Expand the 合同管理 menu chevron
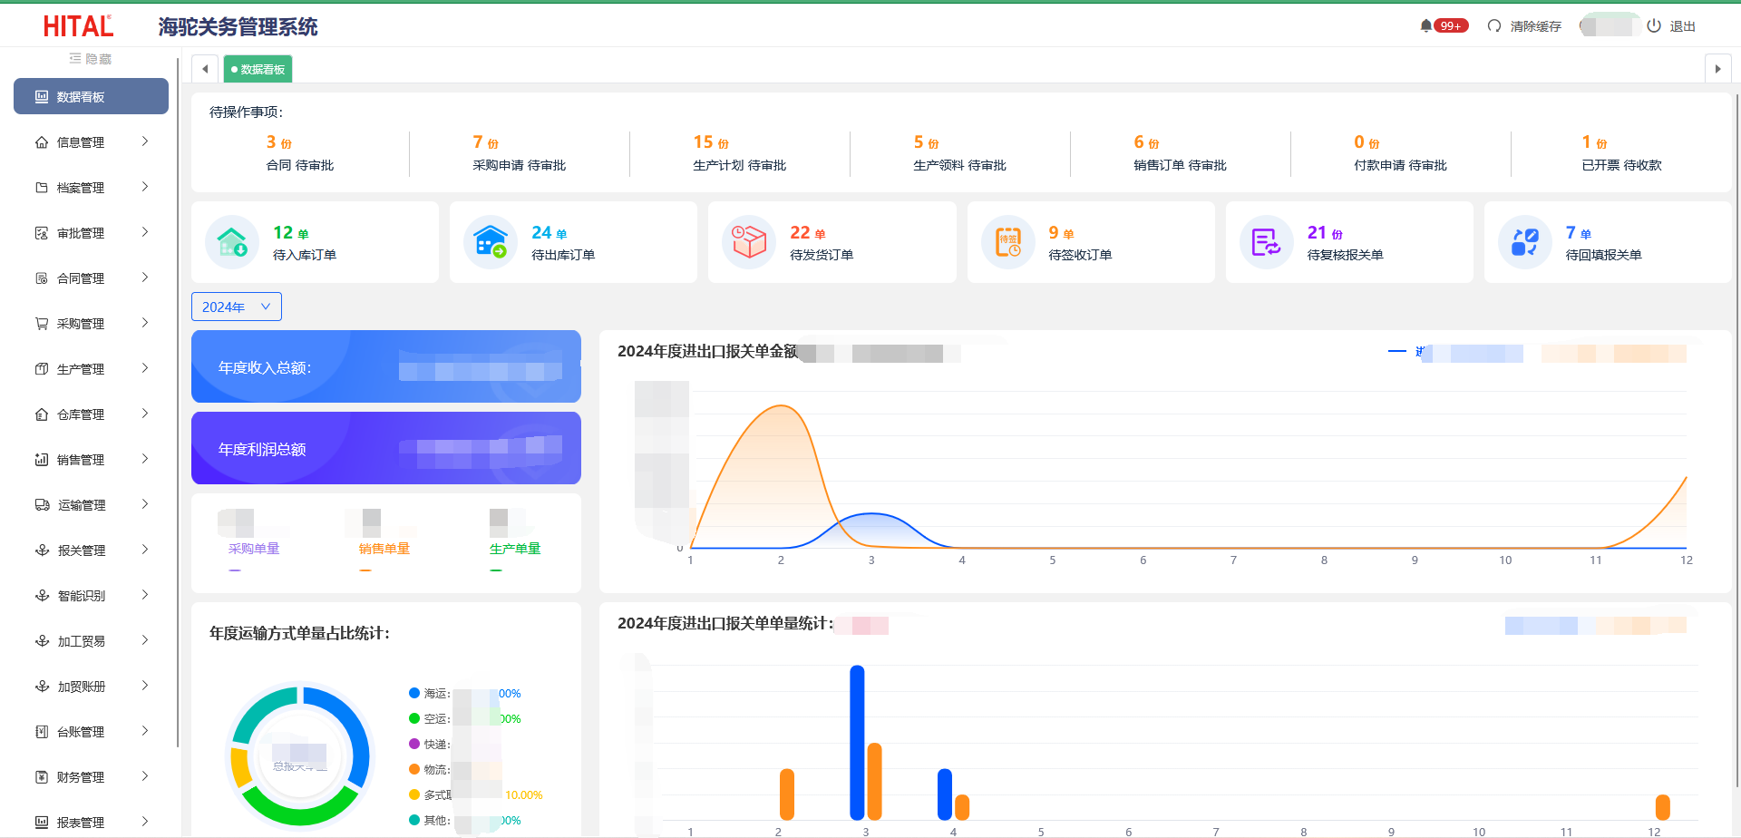This screenshot has height=838, width=1741. click(145, 278)
